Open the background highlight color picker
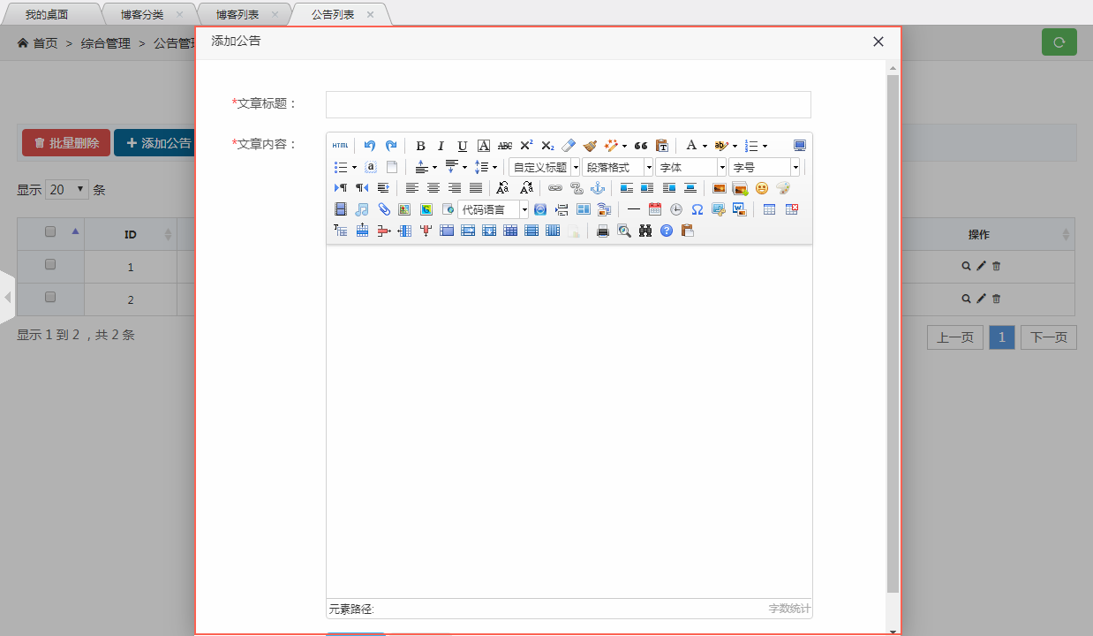 tap(721, 146)
